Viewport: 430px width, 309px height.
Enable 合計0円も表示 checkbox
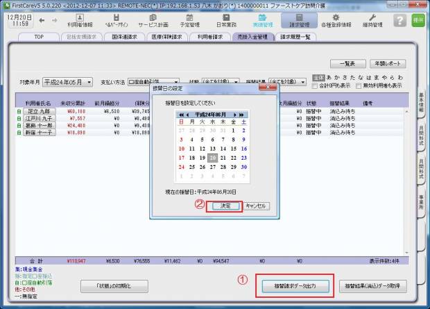316,86
